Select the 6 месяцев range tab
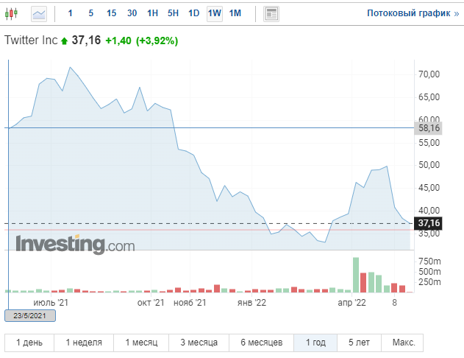Viewport: 464px width, 358px height. (261, 343)
